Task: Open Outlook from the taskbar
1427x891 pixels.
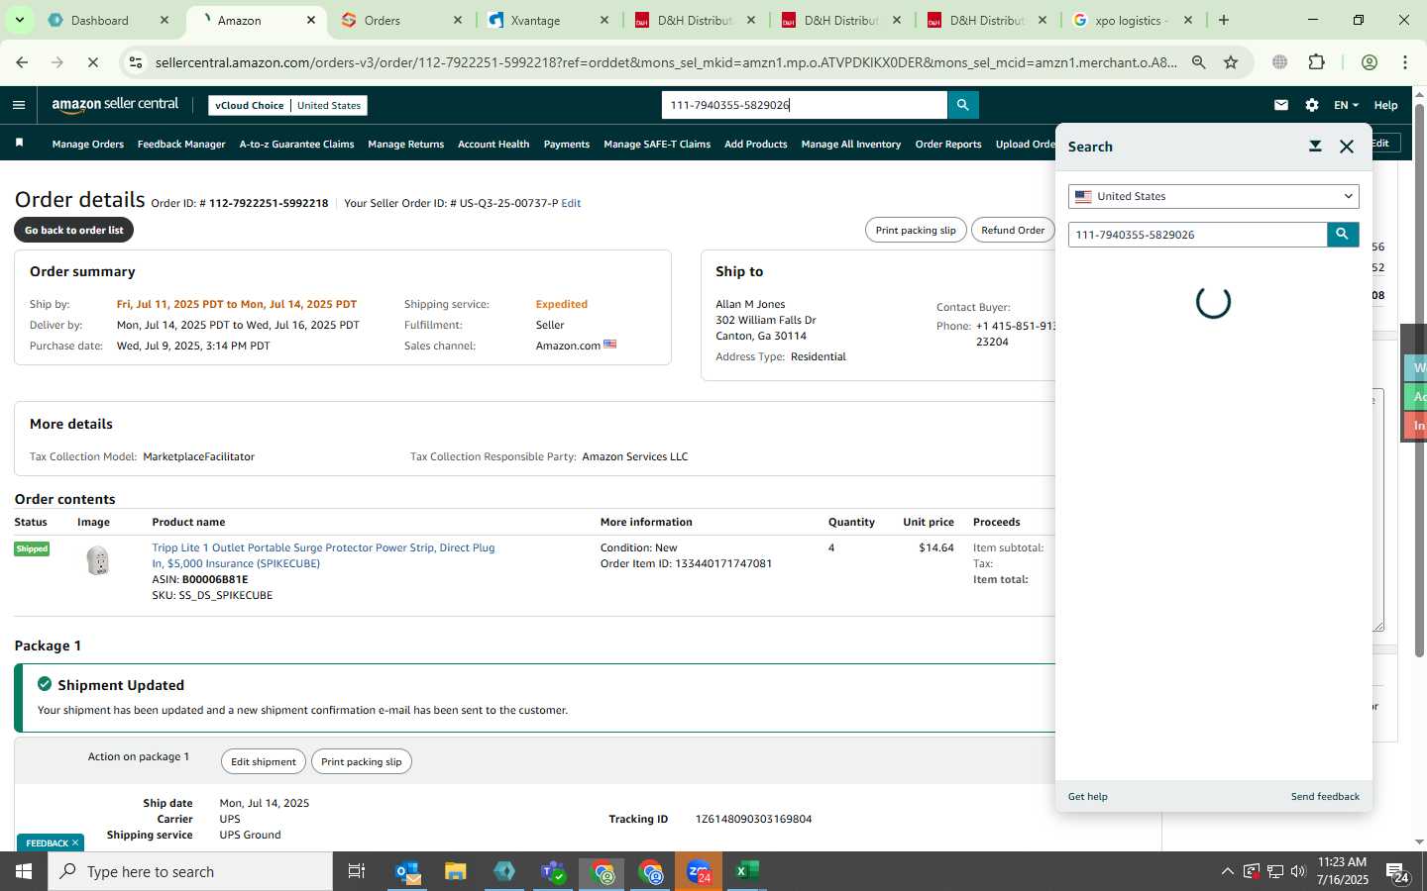Action: click(408, 871)
